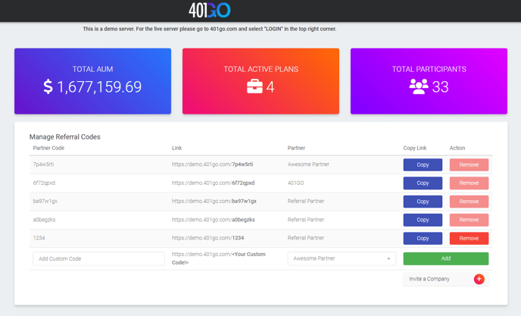Open the demo.401go.com/ba97w1gx link
Image resolution: width=521 pixels, height=316 pixels.
tap(214, 202)
